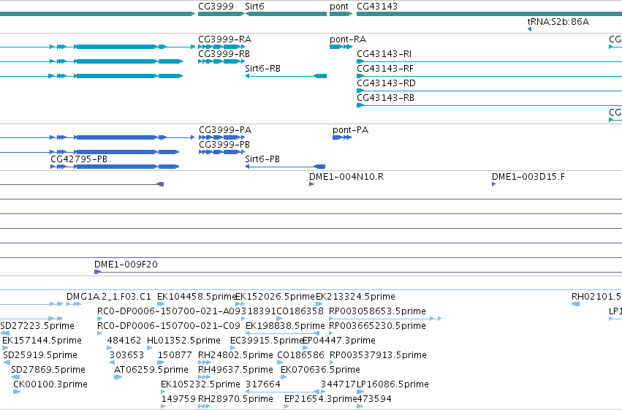The height and width of the screenshot is (410, 622).
Task: Open the Sirt6-PB protein feature
Action: tap(262, 159)
